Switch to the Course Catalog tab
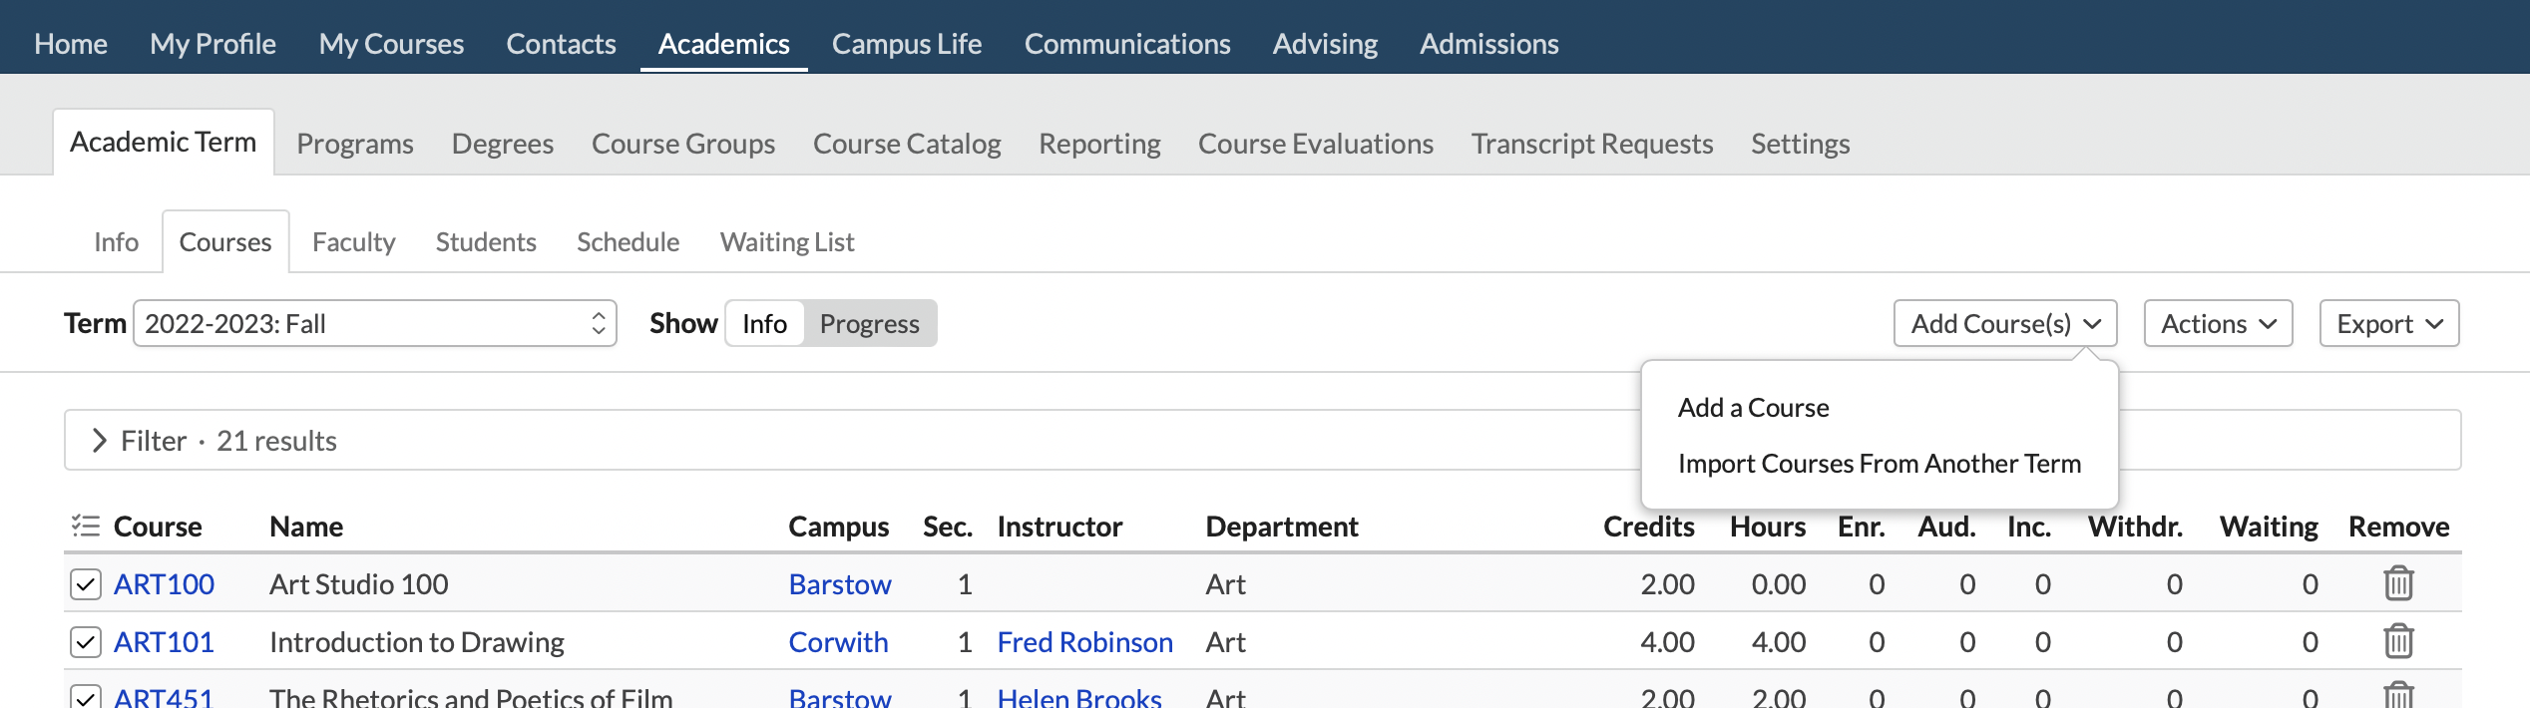Image resolution: width=2530 pixels, height=708 pixels. point(906,144)
